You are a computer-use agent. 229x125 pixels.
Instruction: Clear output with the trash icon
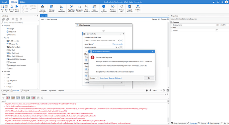[x=42, y=98]
